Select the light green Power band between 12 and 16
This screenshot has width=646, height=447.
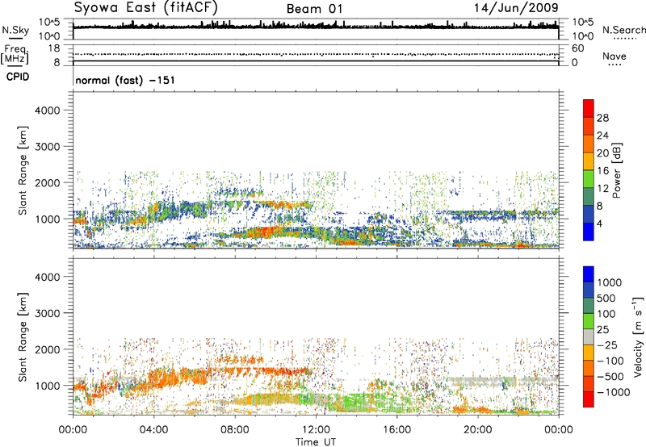pyautogui.click(x=589, y=179)
